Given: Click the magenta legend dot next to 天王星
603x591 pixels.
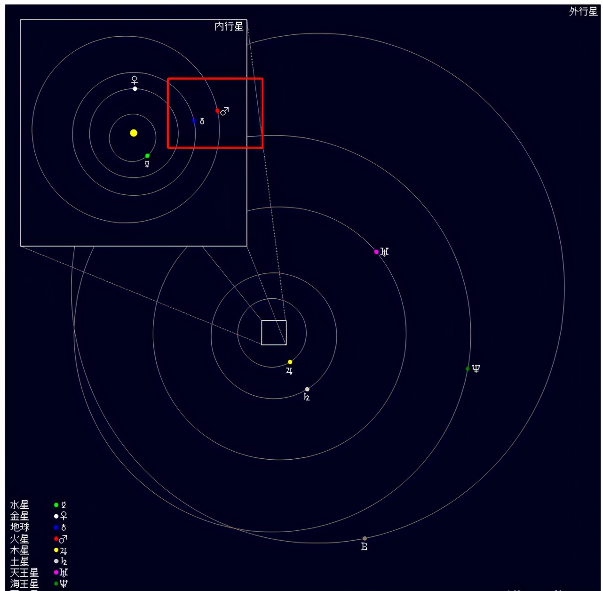Looking at the screenshot, I should coord(56,573).
